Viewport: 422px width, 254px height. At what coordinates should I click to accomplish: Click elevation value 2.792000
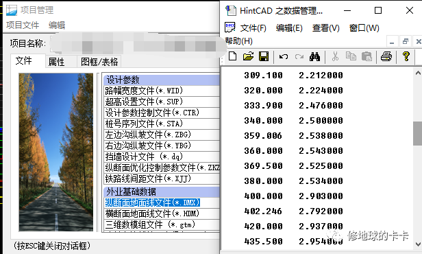click(x=321, y=211)
